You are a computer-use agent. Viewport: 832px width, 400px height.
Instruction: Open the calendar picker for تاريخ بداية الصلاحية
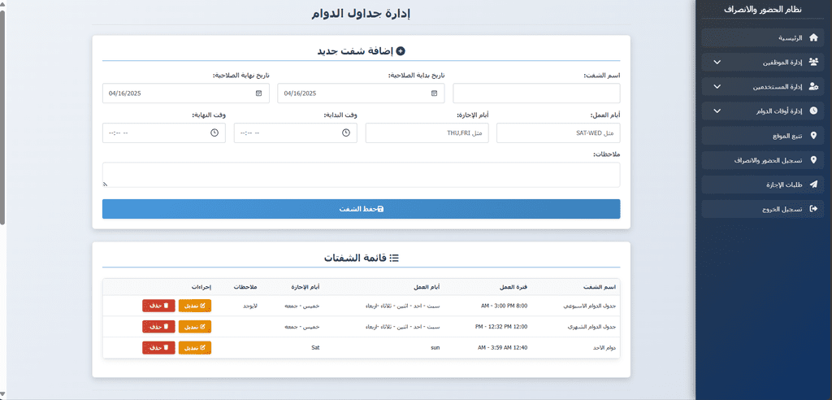coord(434,93)
